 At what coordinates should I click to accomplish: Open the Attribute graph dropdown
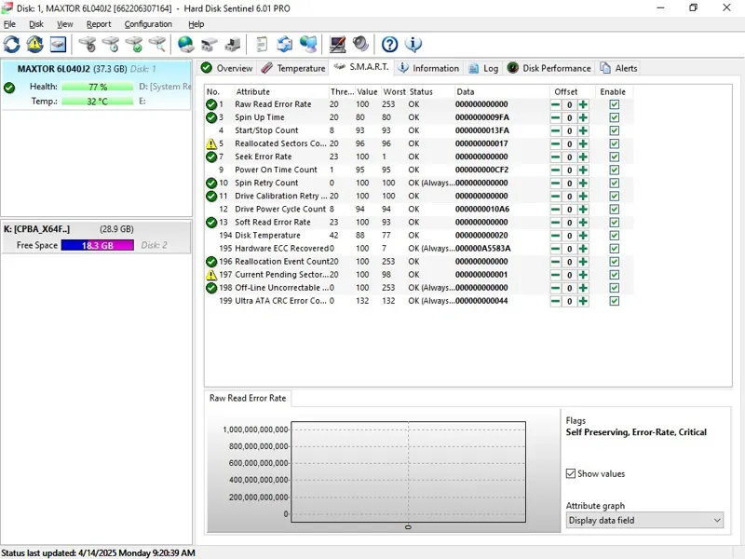coord(644,520)
